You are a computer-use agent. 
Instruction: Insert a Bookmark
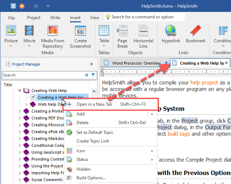click(x=196, y=34)
